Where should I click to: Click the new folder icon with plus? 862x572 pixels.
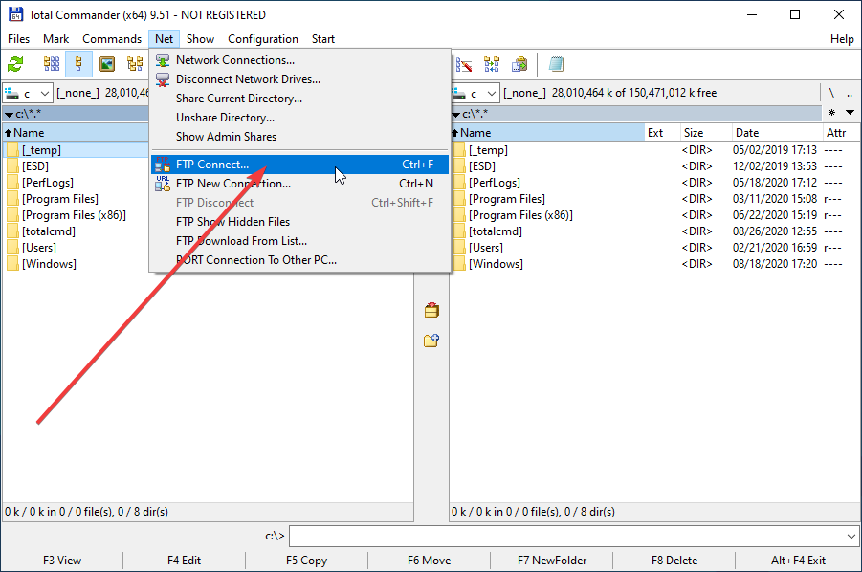[431, 341]
